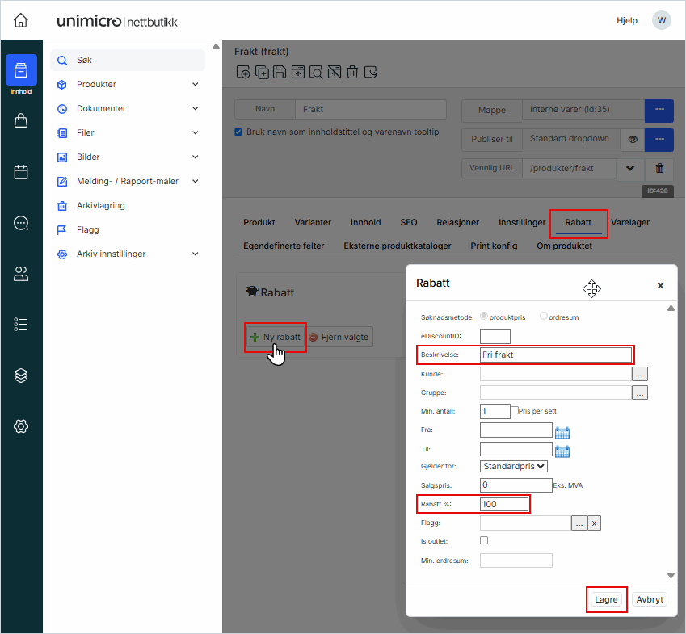Clear Flagg field with x button
Screen dimensions: 686x634
(594, 523)
